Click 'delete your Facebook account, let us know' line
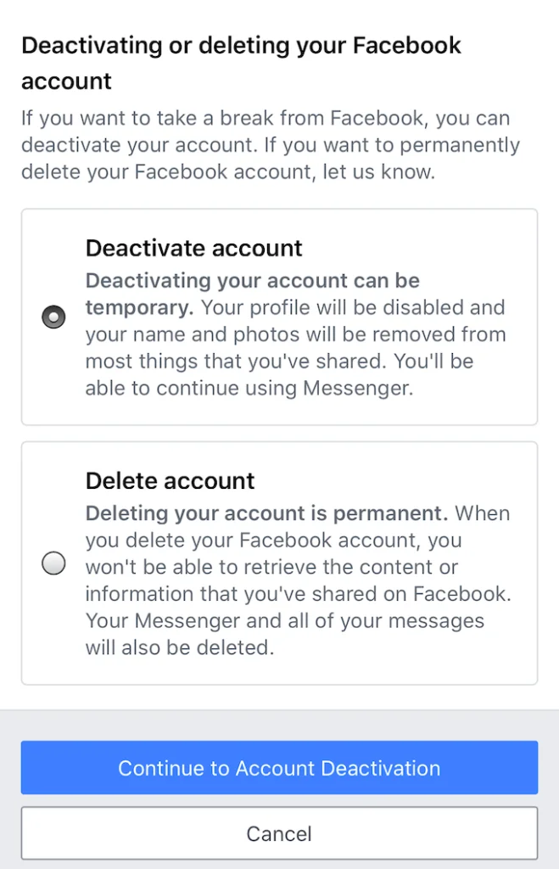Screen dimensions: 559x869 (228, 171)
